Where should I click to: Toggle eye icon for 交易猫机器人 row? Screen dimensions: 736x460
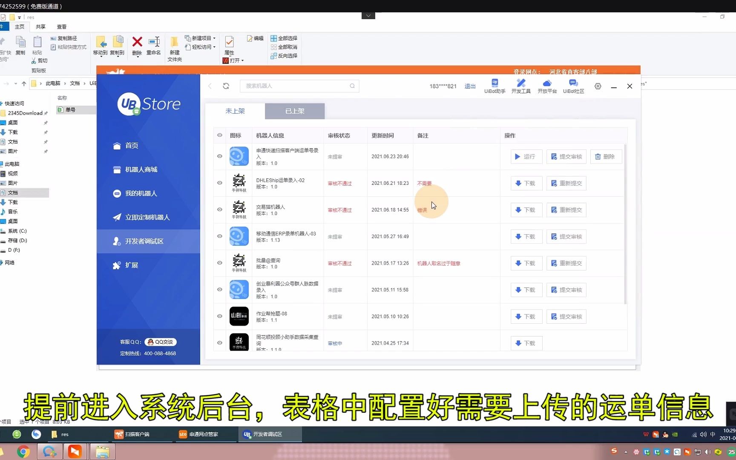tap(220, 210)
